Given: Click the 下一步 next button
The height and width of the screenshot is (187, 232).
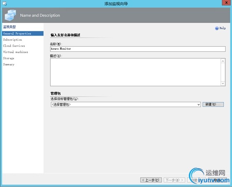Looking at the screenshot, I should click(x=174, y=180).
